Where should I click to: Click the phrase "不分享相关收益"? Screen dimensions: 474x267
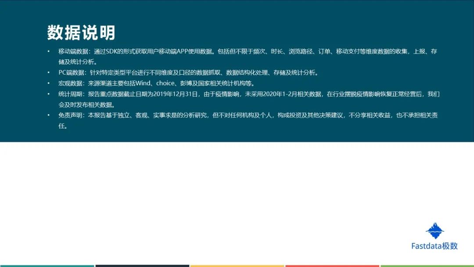coord(370,115)
